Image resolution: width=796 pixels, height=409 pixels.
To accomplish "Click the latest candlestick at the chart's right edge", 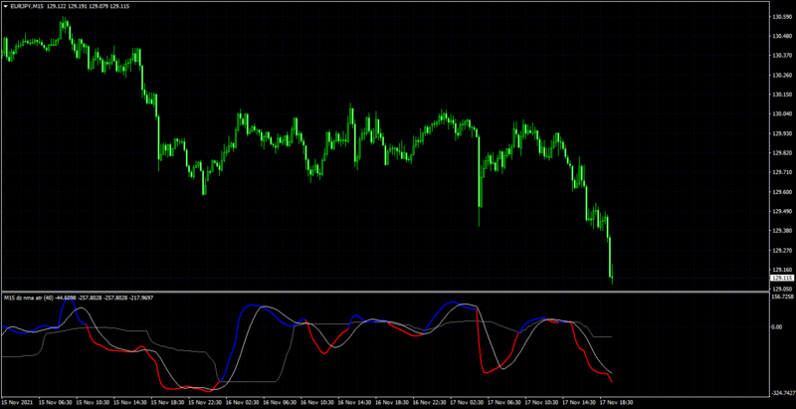I will [613, 273].
